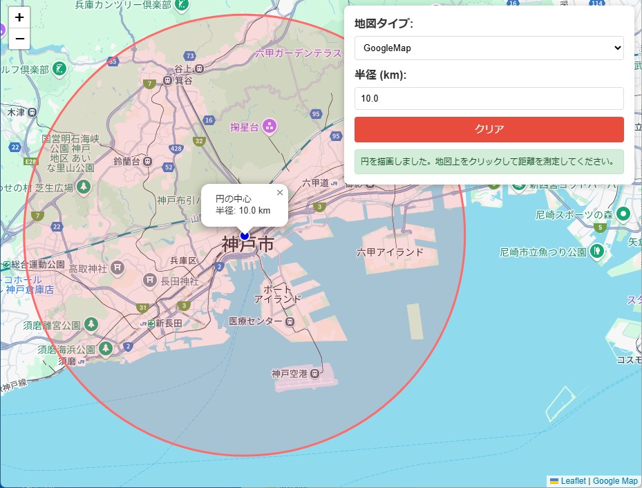Select the 長田神社 shrine icon
The height and width of the screenshot is (488, 642).
tap(149, 281)
